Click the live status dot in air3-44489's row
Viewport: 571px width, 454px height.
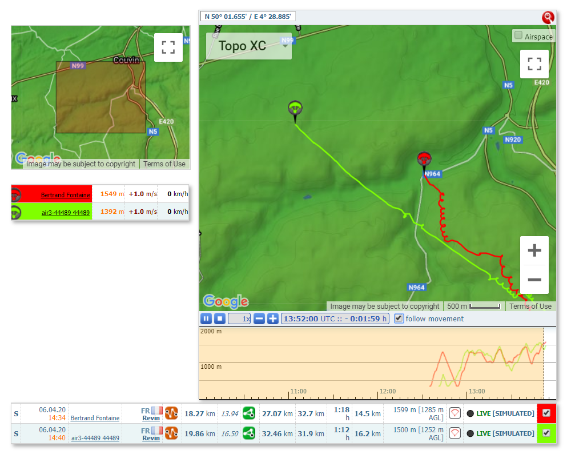coord(470,433)
